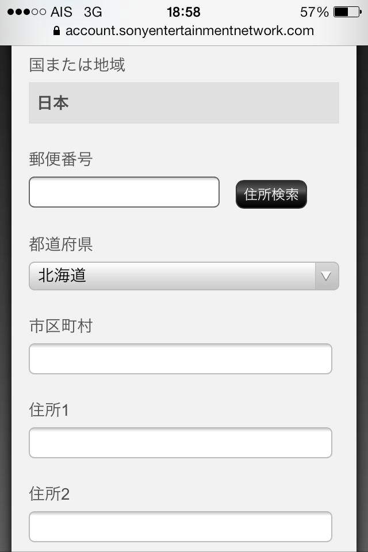Click the 住所2 address input field

181,527
